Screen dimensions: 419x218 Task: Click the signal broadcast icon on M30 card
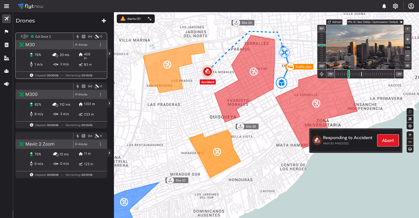point(90,37)
